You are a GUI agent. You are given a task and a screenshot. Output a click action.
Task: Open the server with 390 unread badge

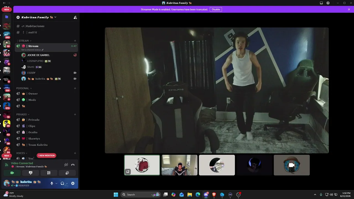tap(7, 35)
